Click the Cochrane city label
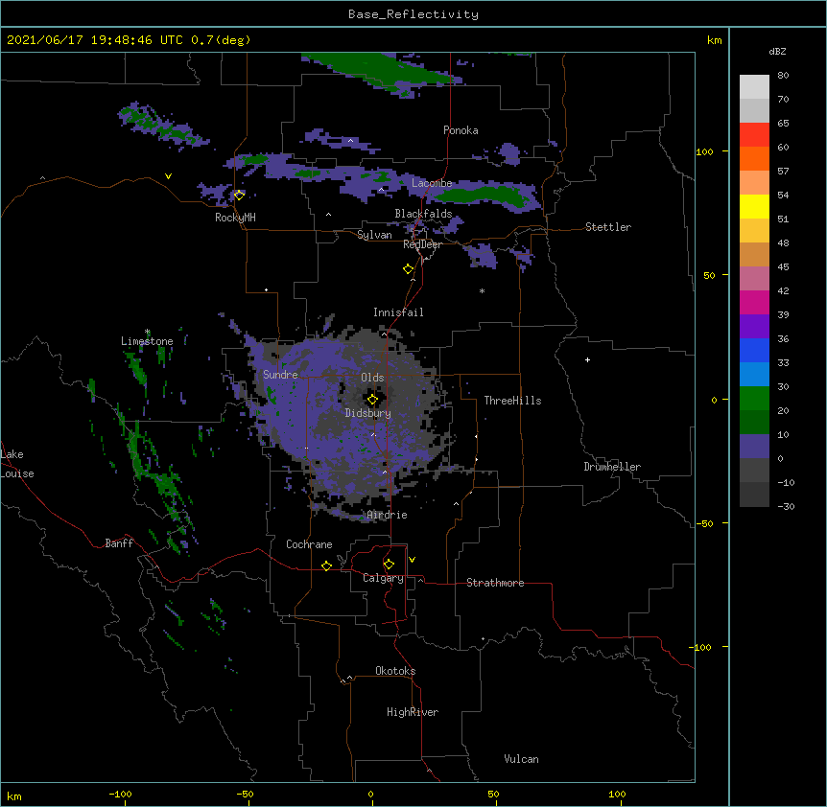The height and width of the screenshot is (807, 827). coord(309,544)
